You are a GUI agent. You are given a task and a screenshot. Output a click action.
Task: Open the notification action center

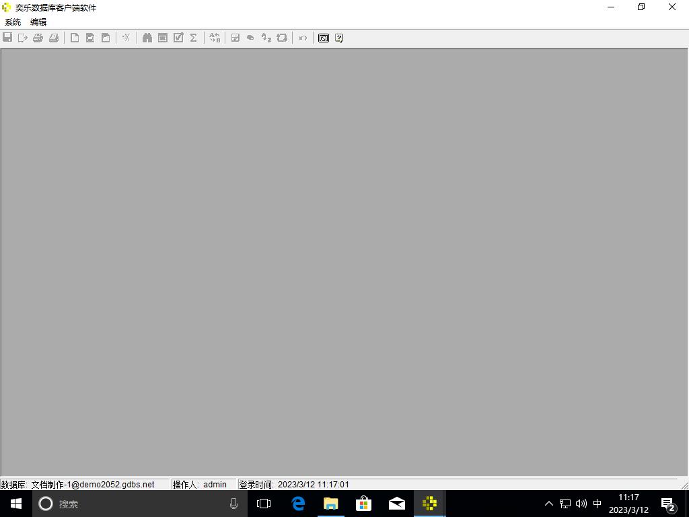click(668, 504)
